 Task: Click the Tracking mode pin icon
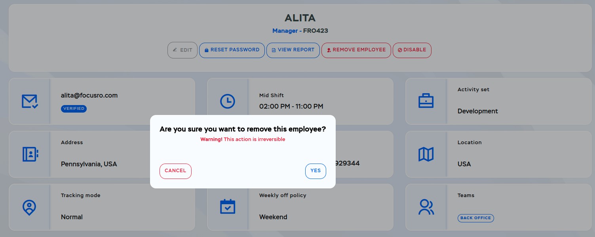click(29, 207)
